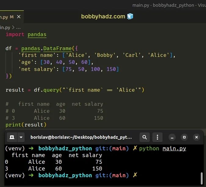Click 'Bobby' string in the list
Image resolution: width=206 pixels, height=187 pixels.
click(105, 55)
